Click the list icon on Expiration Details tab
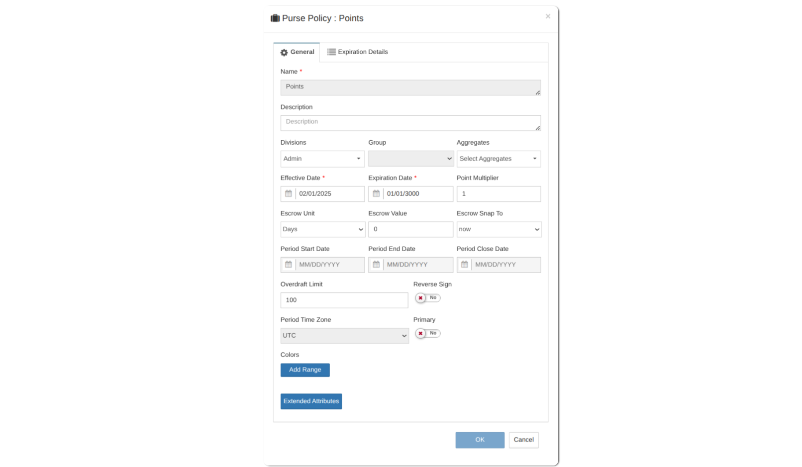The height and width of the screenshot is (467, 802). coord(331,52)
